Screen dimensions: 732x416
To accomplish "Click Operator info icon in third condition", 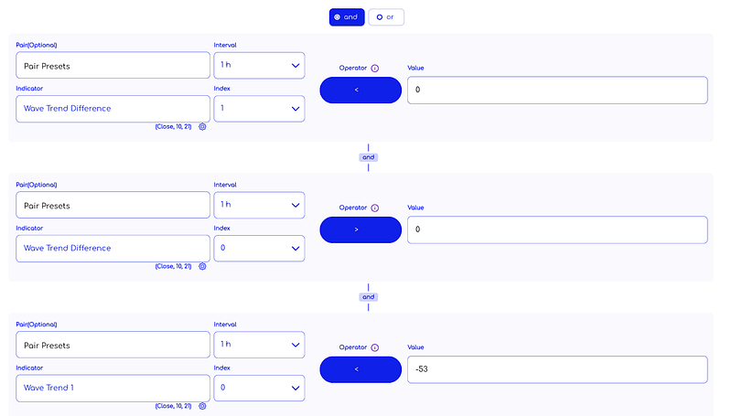I will (x=375, y=347).
